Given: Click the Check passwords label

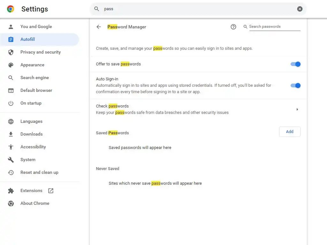Looking at the screenshot, I should (112, 106).
